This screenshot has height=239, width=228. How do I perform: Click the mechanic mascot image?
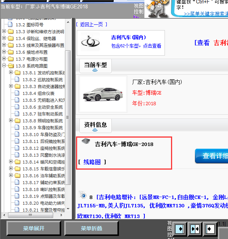(x=157, y=8)
